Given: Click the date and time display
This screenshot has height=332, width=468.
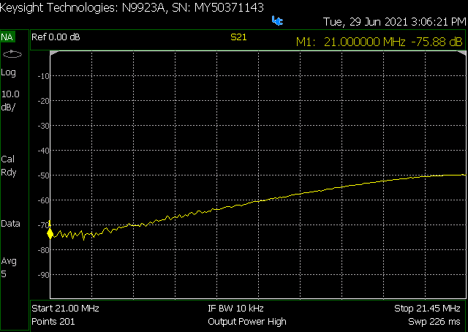Looking at the screenshot, I should coord(395,22).
